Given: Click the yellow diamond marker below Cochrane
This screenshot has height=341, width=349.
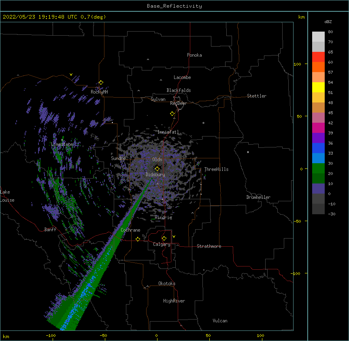Looking at the screenshot, I should [138, 239].
